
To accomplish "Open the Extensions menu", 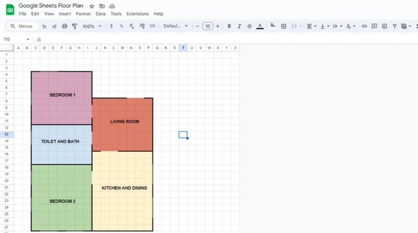I will pos(137,14).
